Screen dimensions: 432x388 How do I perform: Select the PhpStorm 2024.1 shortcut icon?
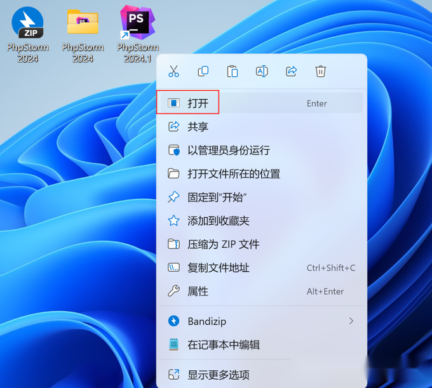137,23
